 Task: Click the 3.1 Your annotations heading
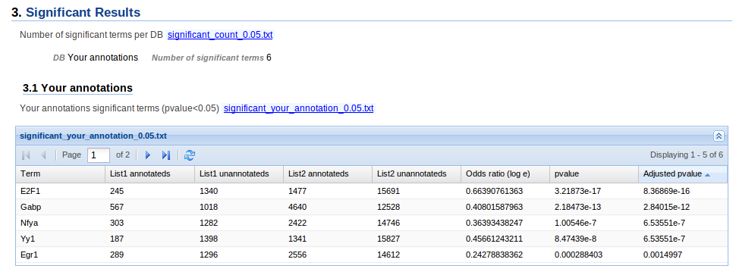[77, 88]
